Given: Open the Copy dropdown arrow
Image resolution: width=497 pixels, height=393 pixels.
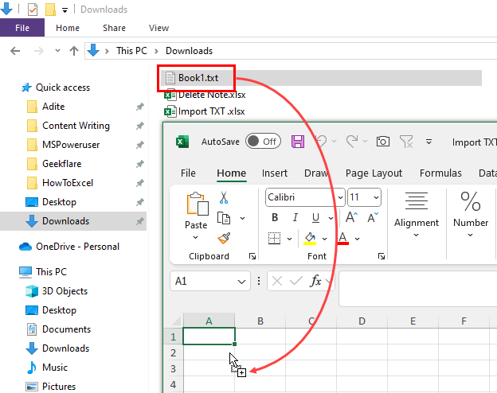Looking at the screenshot, I should coord(242,218).
